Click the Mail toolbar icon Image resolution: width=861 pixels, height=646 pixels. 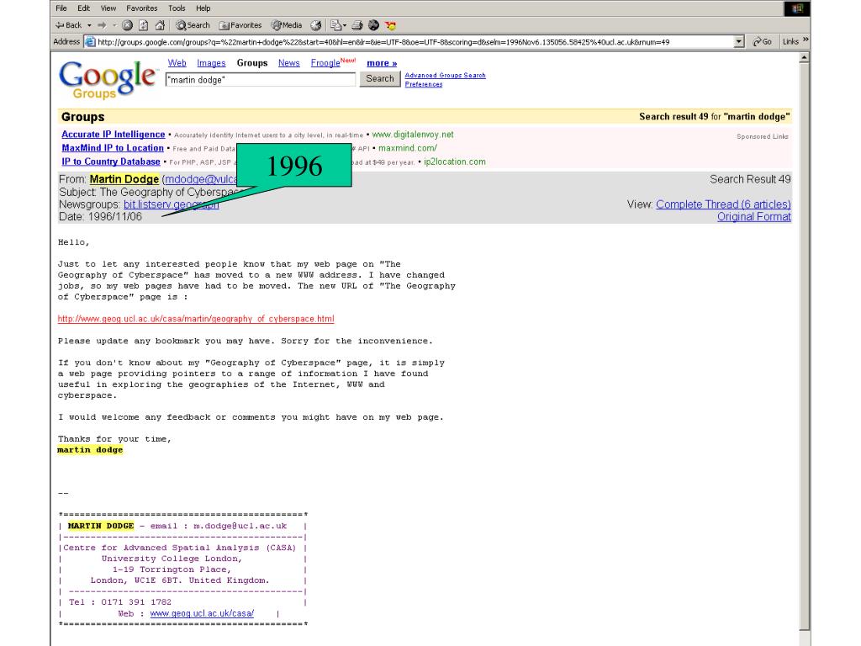pos(338,25)
